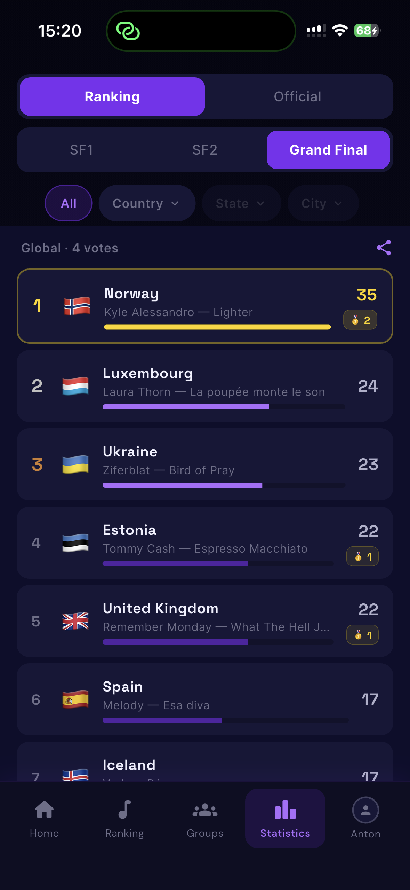Click Luxembourg's purple score progress bar

(x=186, y=407)
